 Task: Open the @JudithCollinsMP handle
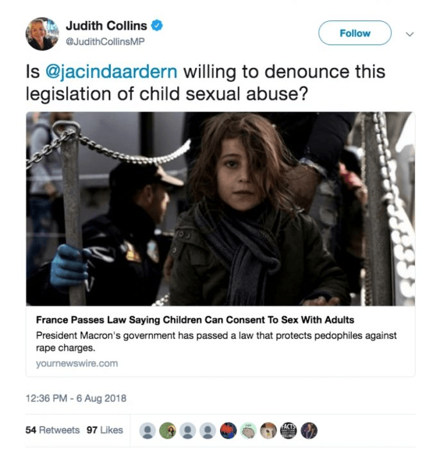pyautogui.click(x=105, y=42)
